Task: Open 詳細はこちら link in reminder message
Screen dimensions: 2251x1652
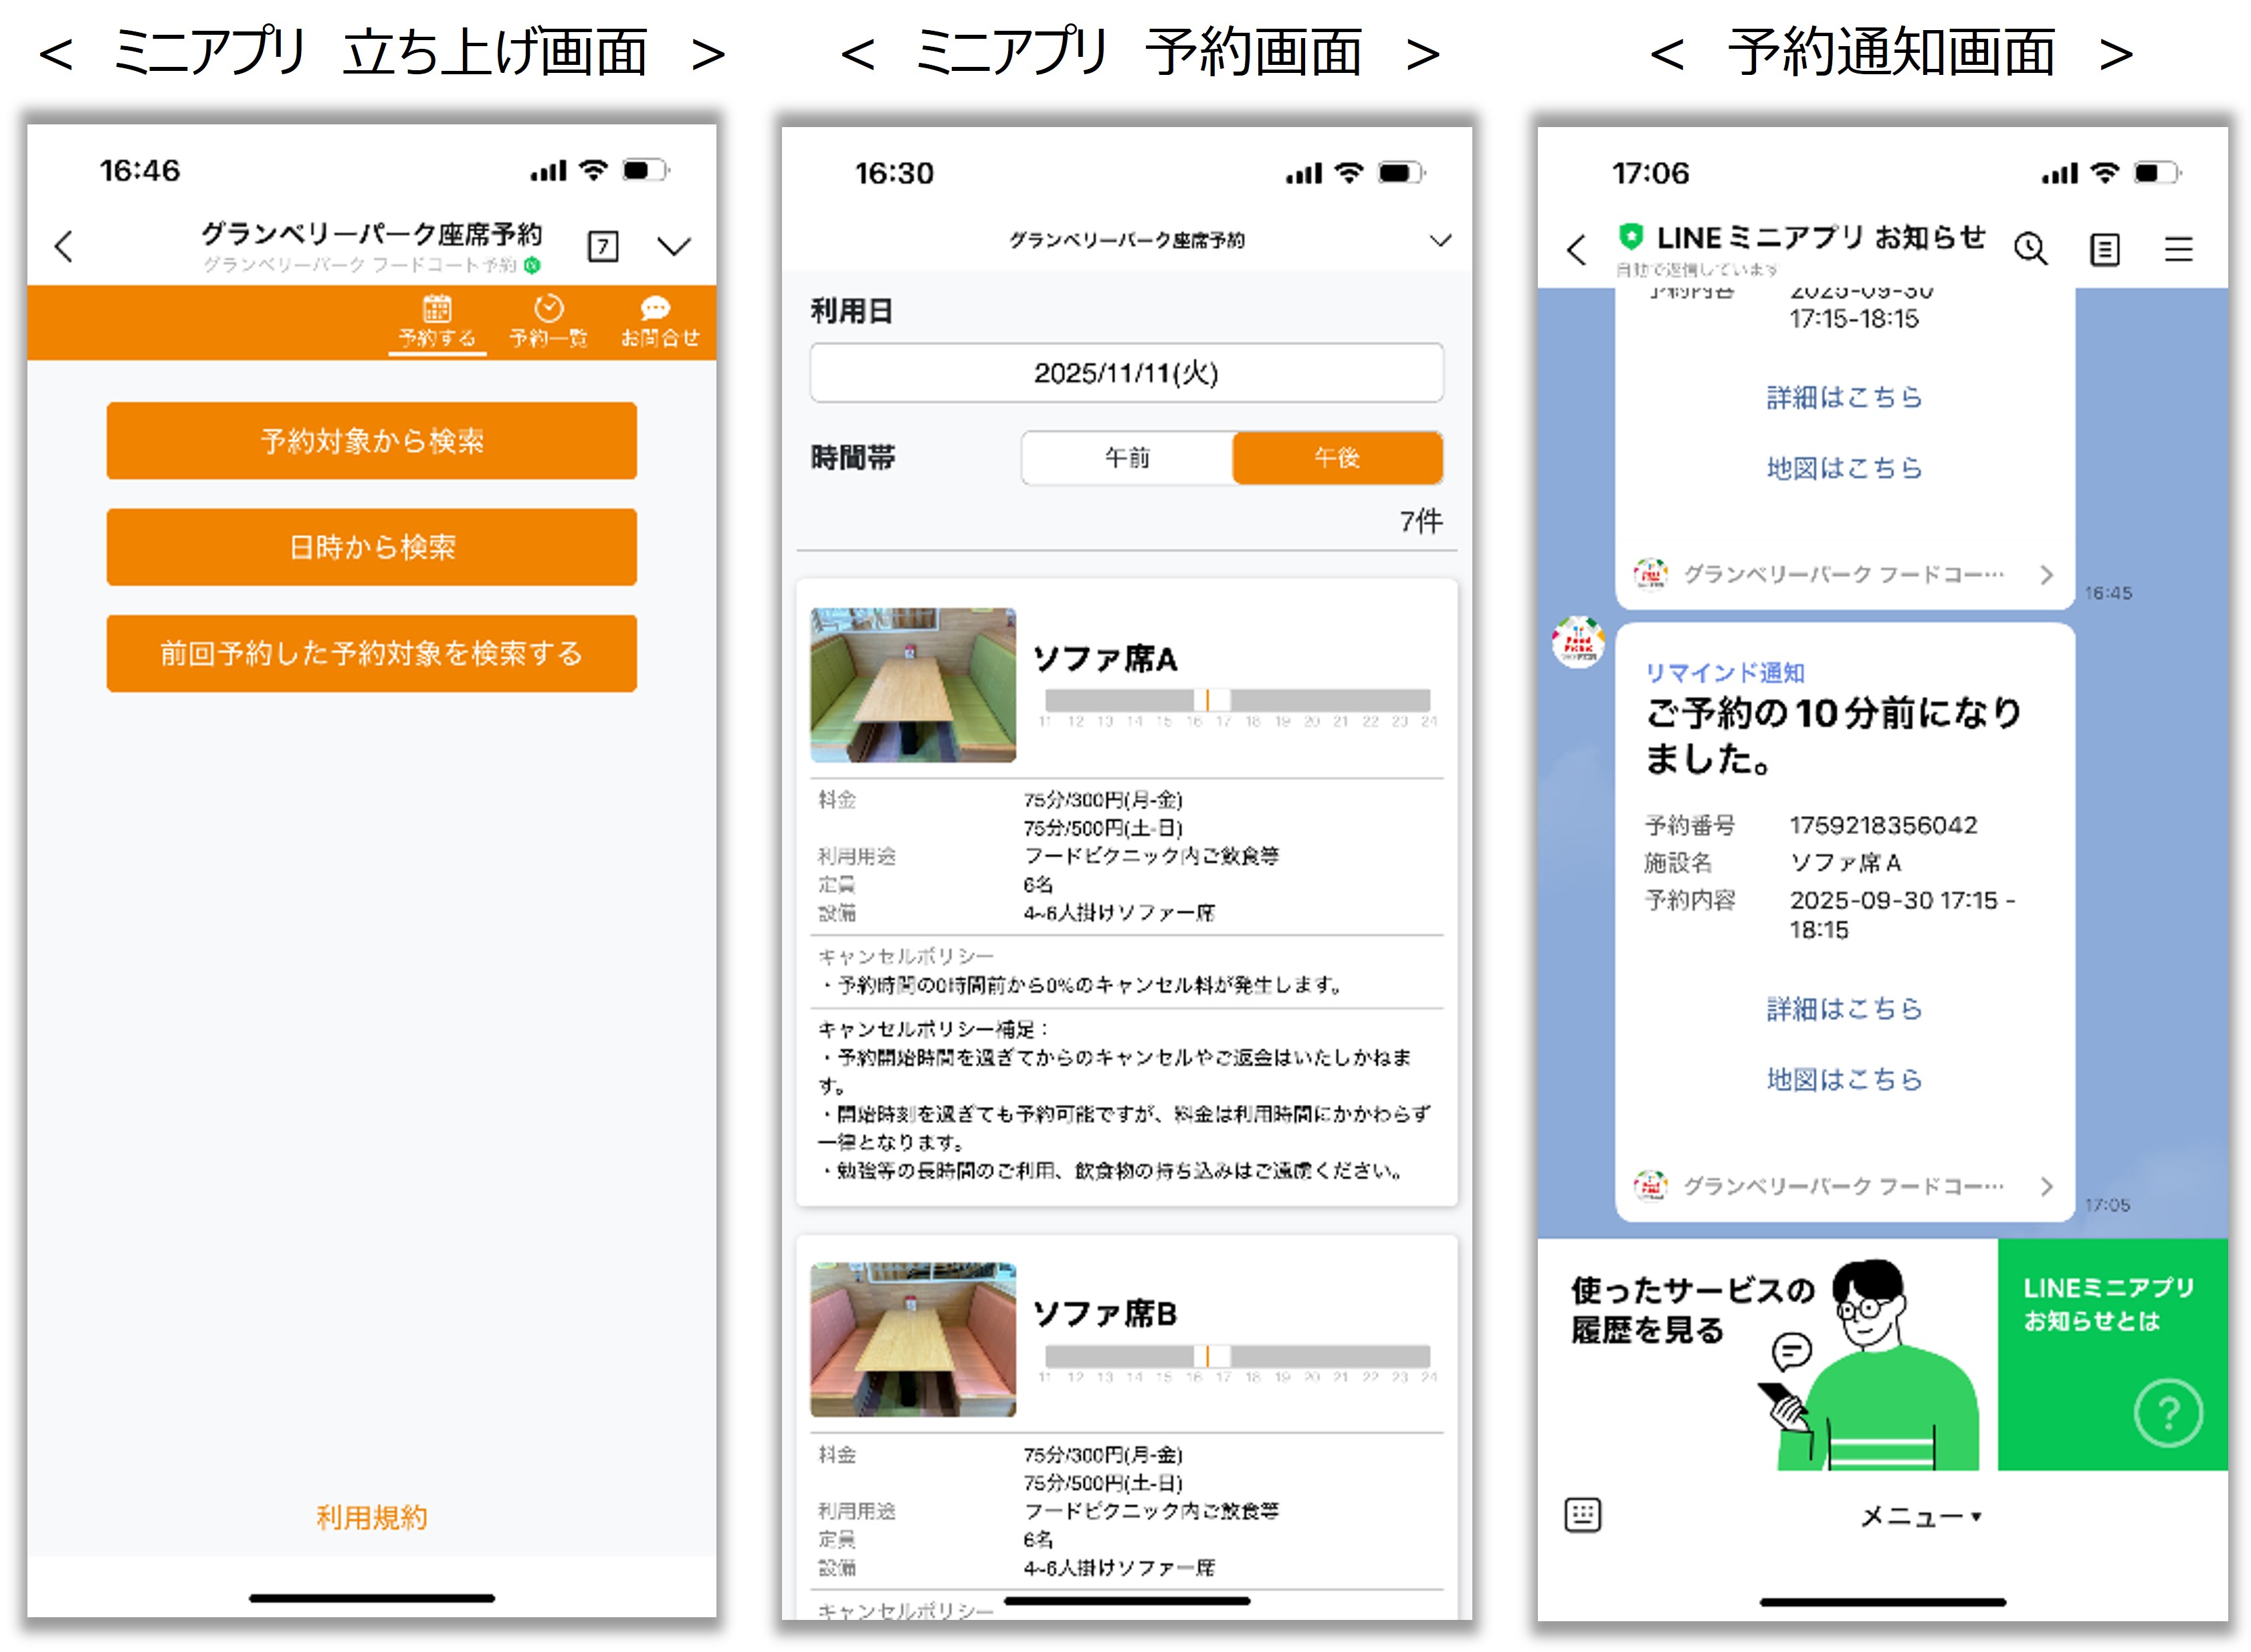Action: (x=1843, y=1009)
